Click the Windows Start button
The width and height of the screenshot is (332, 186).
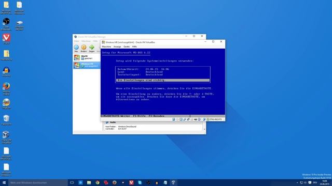tap(4, 182)
